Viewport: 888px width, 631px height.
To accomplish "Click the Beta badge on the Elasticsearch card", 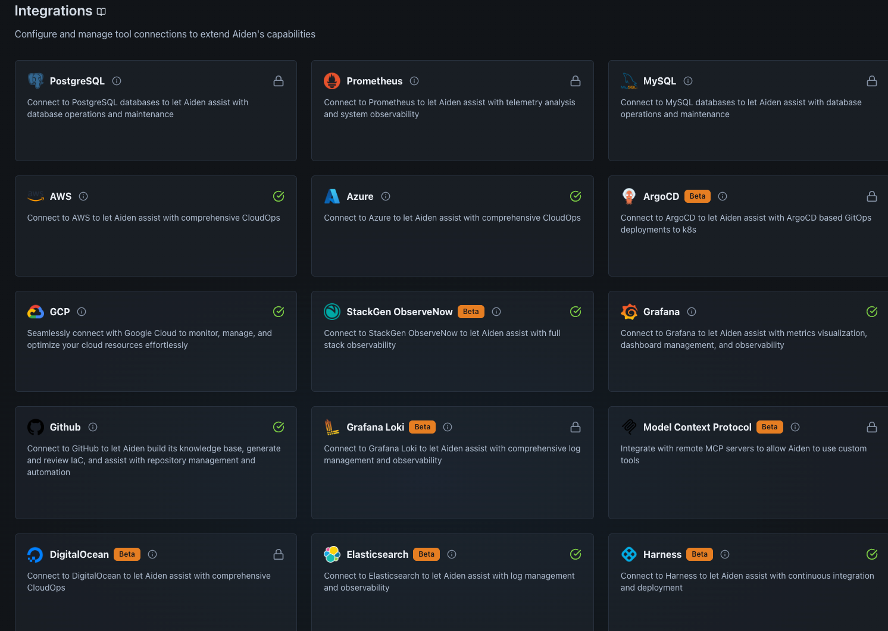I will [x=426, y=554].
